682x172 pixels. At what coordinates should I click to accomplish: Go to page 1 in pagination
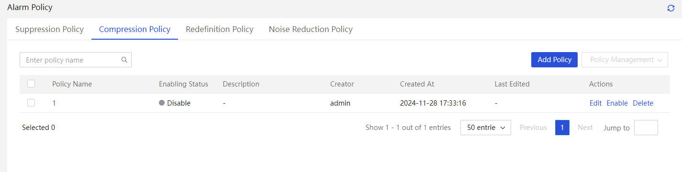[562, 128]
